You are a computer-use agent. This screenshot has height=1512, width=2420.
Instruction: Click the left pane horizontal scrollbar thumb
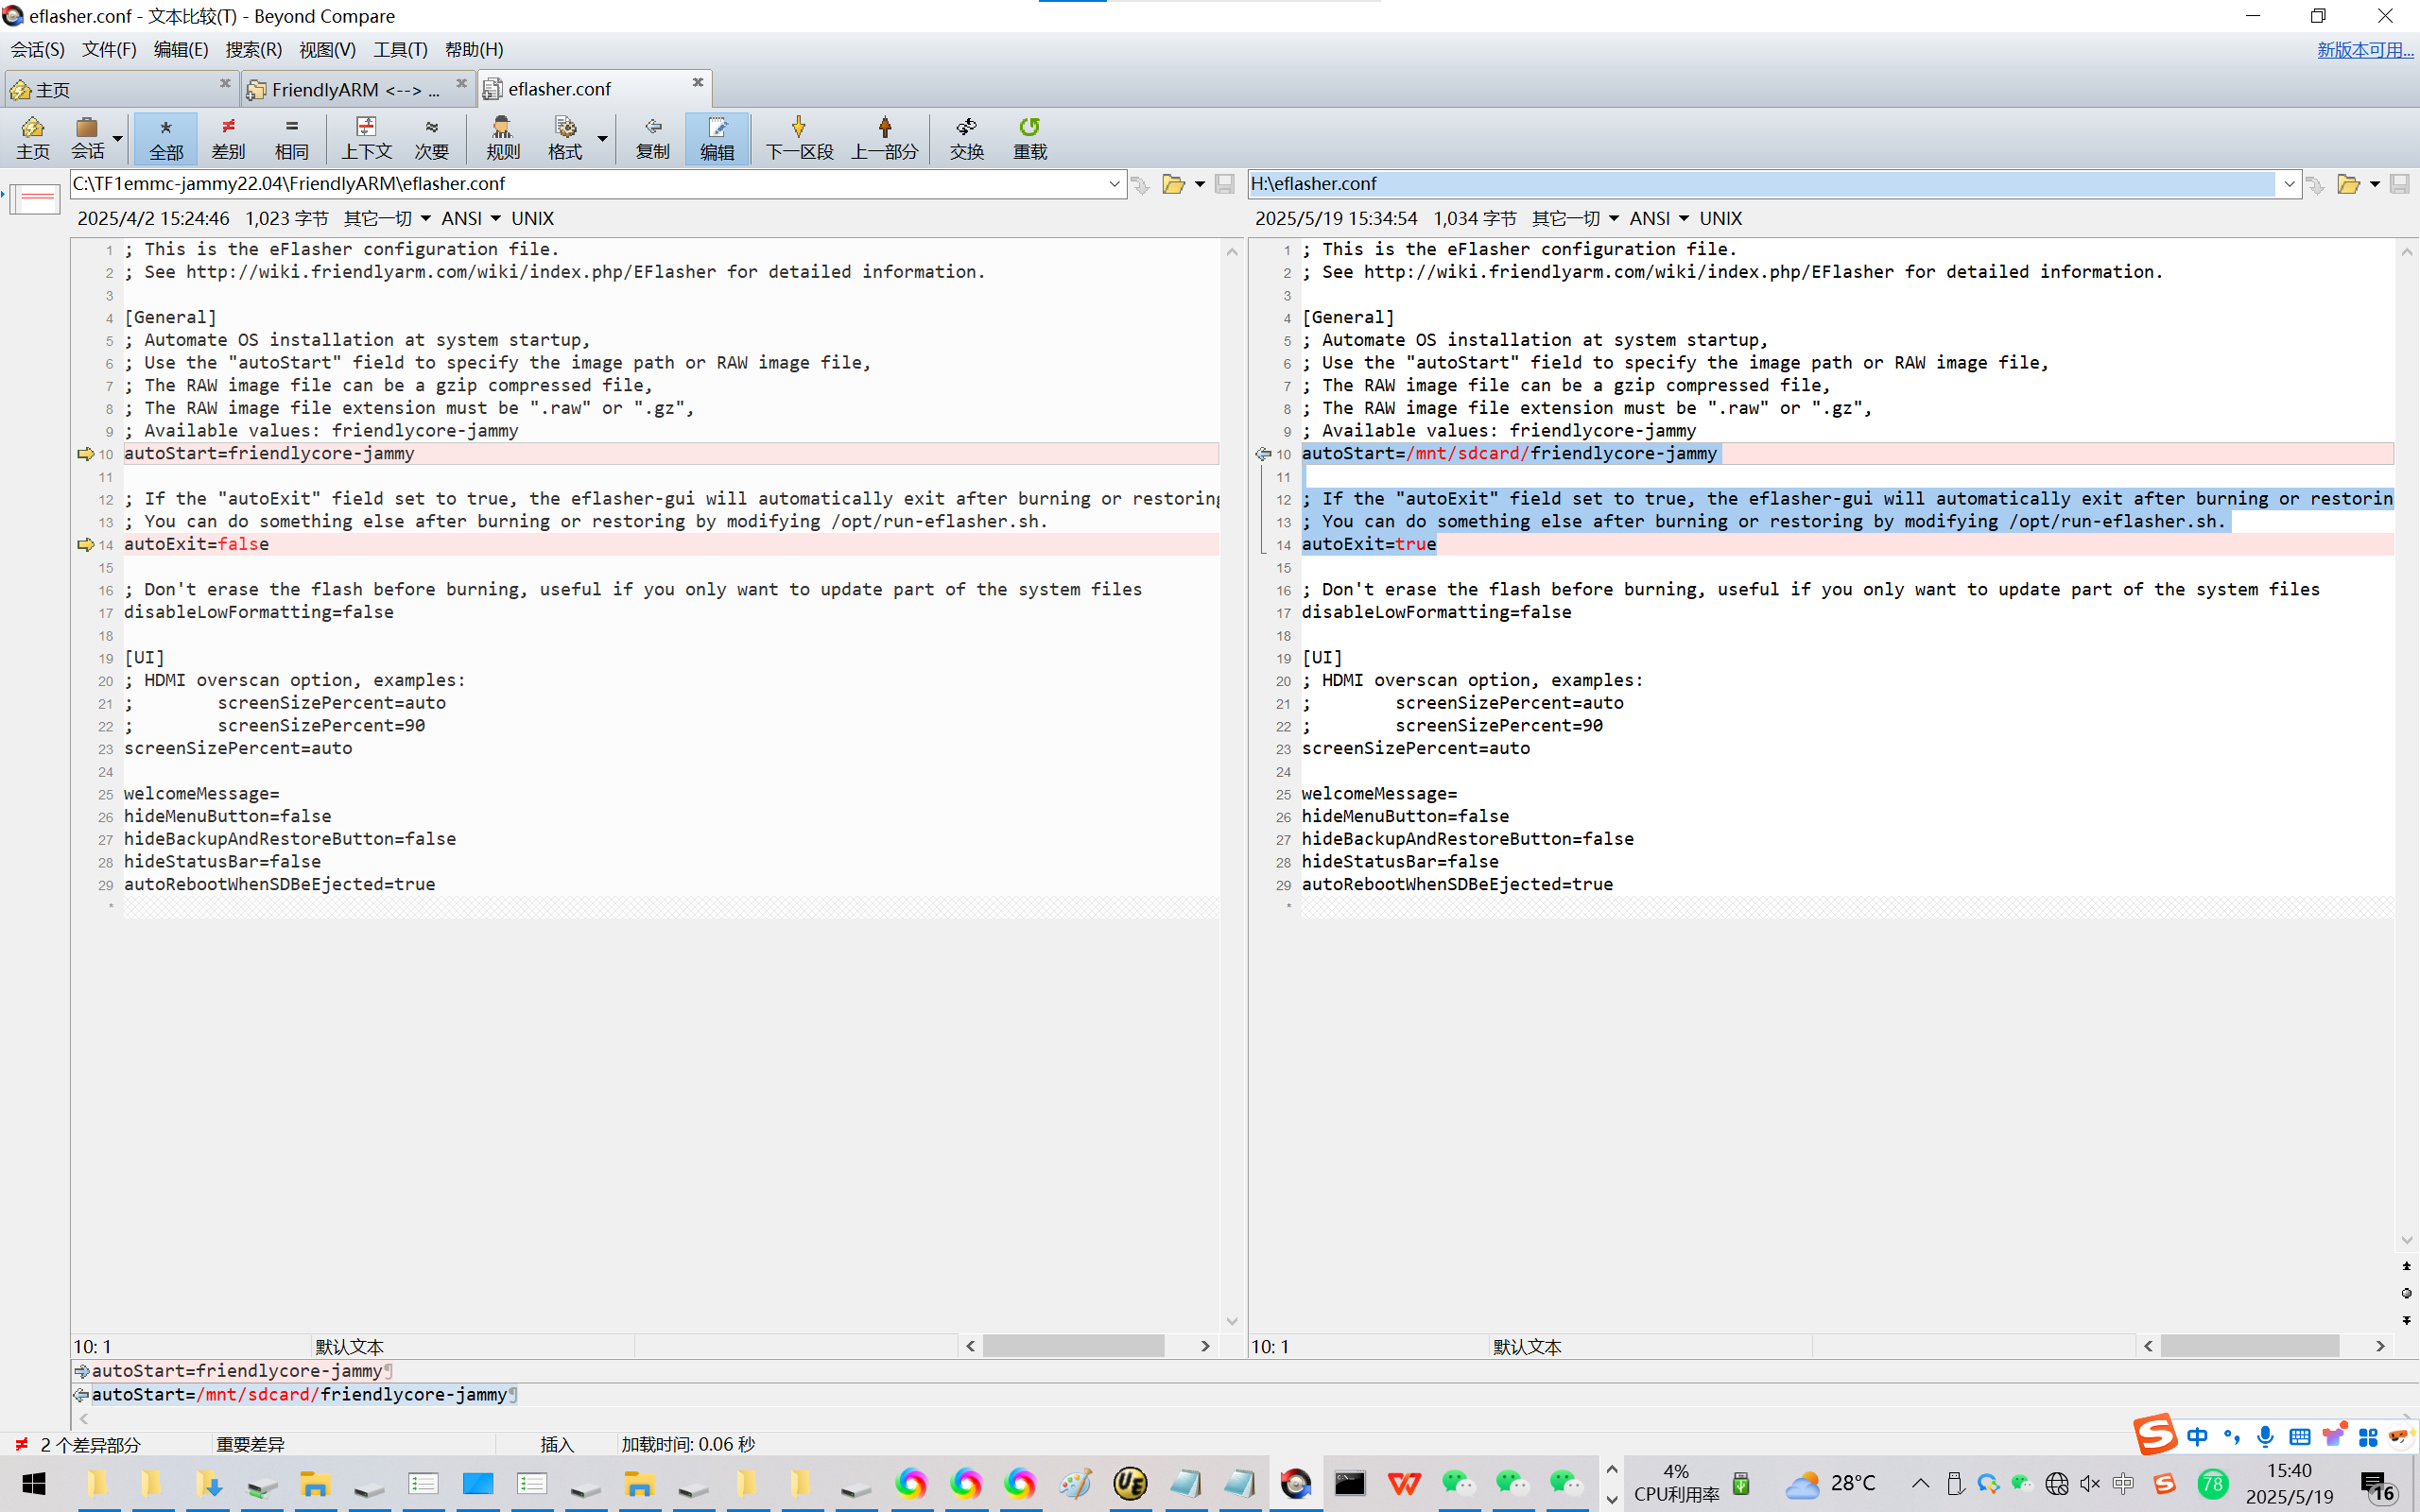pyautogui.click(x=1072, y=1346)
